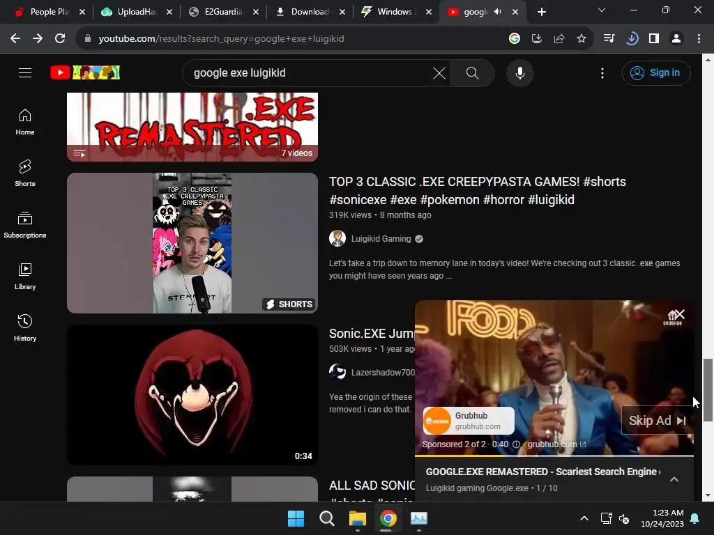Click install app icon in address bar
714x535 pixels.
pyautogui.click(x=536, y=39)
